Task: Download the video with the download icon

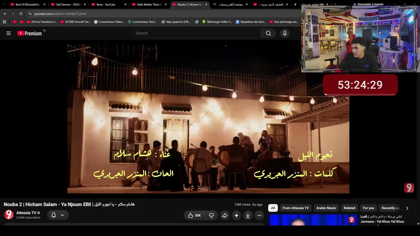Action: [x=248, y=215]
